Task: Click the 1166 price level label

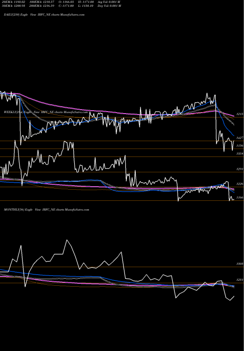Action: coord(240,197)
